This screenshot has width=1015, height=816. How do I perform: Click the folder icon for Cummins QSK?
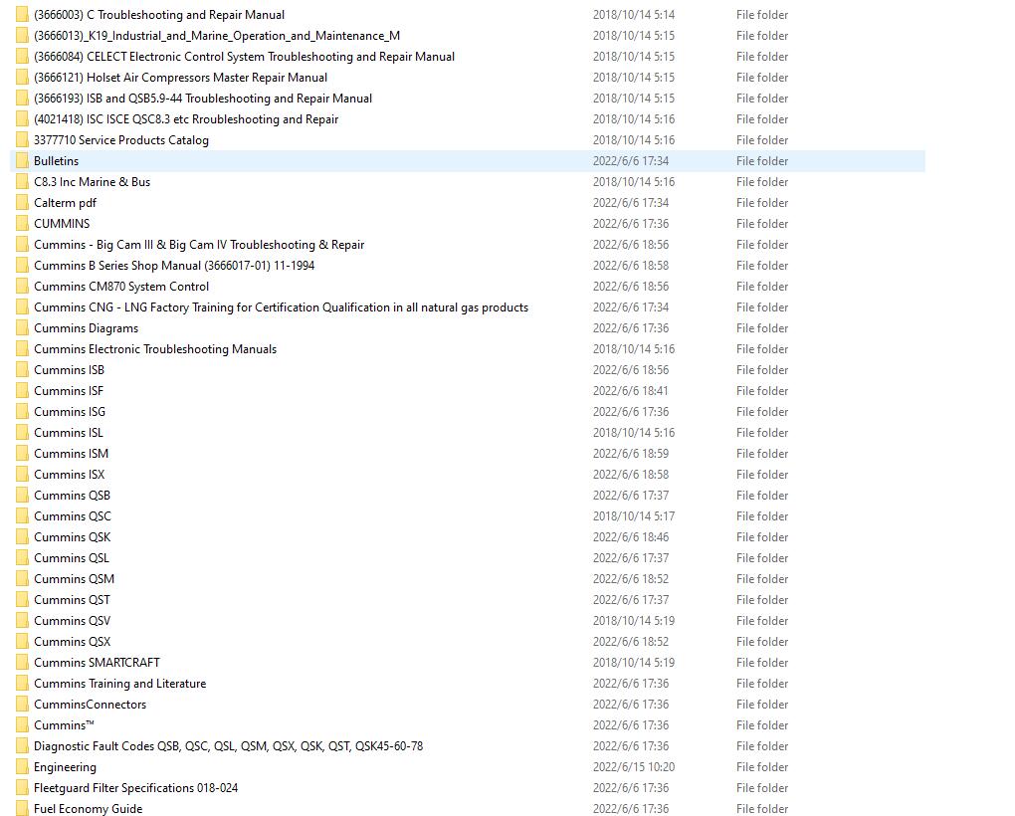22,537
